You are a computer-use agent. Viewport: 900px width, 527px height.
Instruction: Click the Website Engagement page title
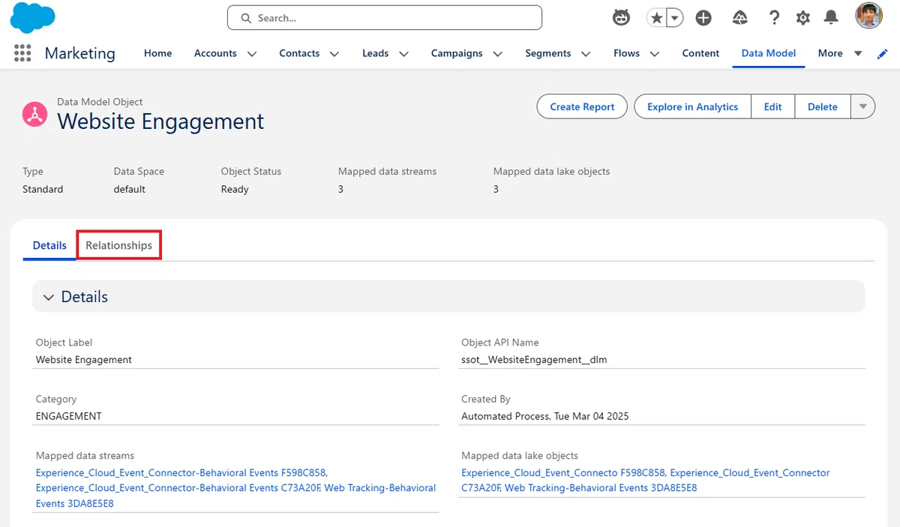tap(160, 121)
